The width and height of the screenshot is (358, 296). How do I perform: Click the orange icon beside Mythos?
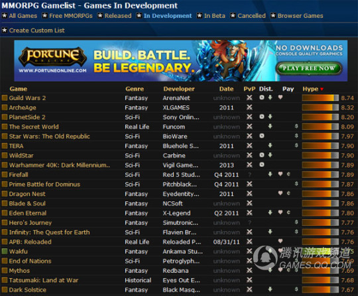tap(5, 270)
